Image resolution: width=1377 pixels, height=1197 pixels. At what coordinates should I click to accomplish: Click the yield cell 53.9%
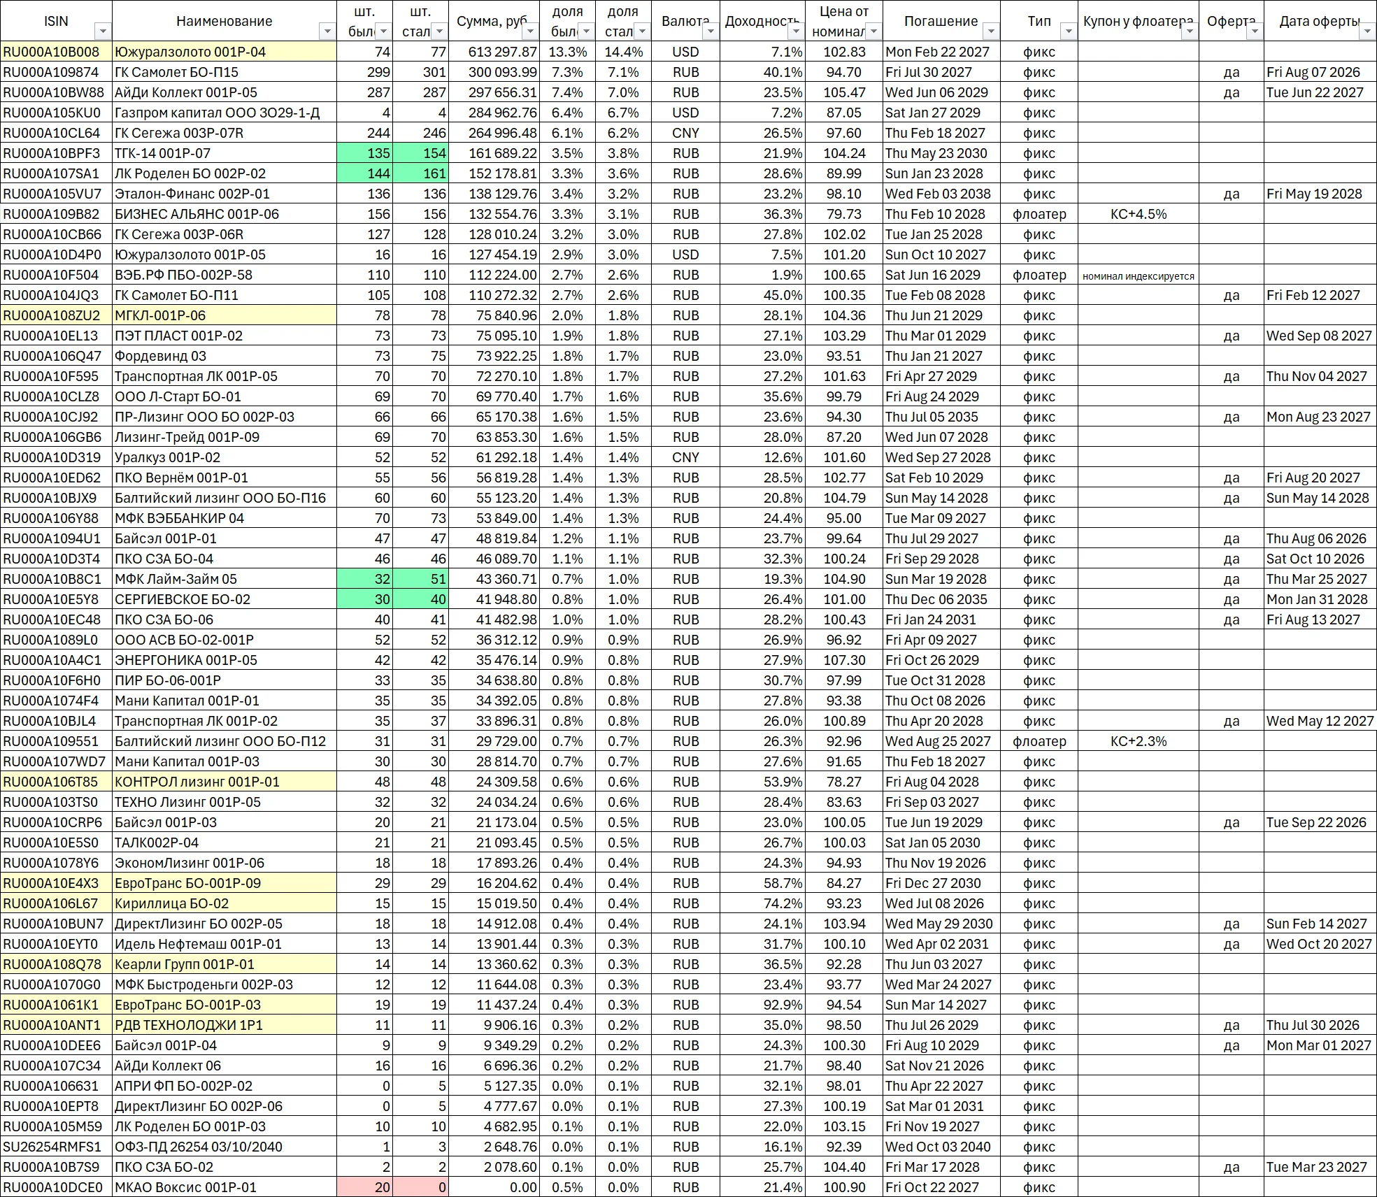(763, 782)
